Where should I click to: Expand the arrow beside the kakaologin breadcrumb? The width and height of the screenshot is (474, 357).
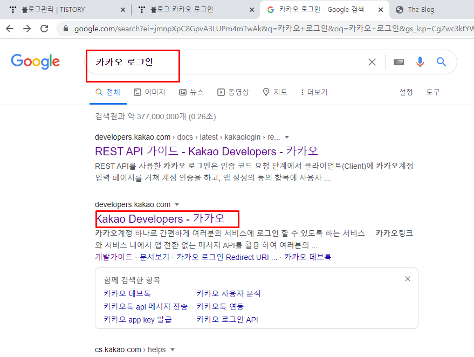pos(287,137)
